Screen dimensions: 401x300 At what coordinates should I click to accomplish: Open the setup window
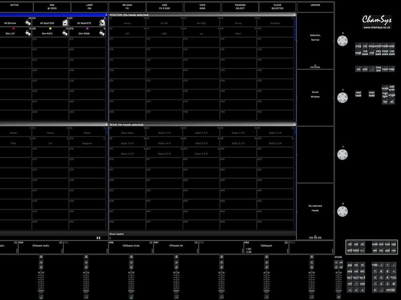pos(372,46)
